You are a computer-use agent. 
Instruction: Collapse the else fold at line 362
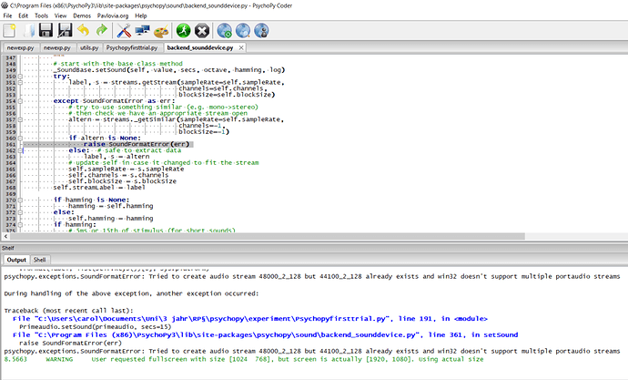[20, 150]
